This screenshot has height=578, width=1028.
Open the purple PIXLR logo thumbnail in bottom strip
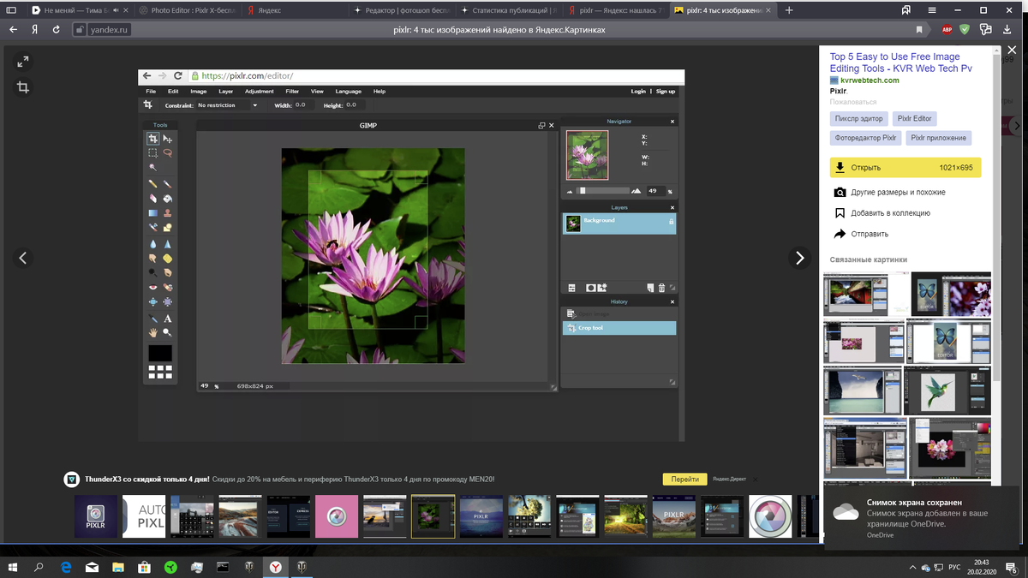click(95, 516)
